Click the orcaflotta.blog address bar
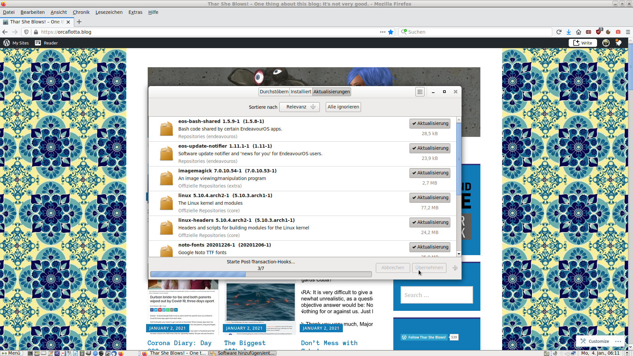 tap(208, 32)
